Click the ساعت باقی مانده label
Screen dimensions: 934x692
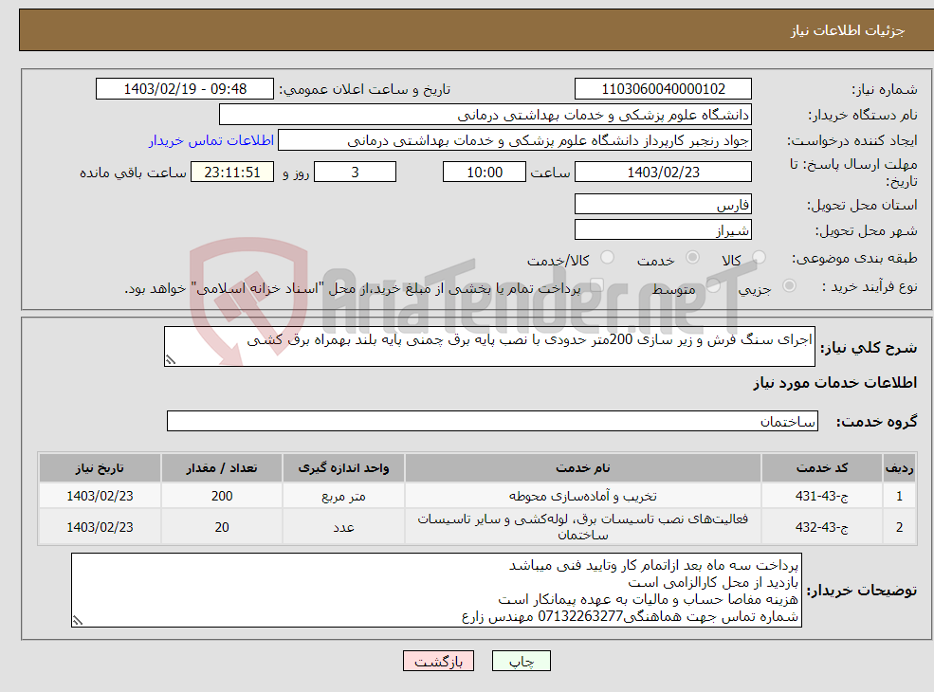(134, 173)
